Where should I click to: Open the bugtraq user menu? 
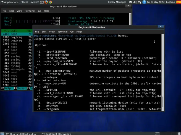pos(170,2)
